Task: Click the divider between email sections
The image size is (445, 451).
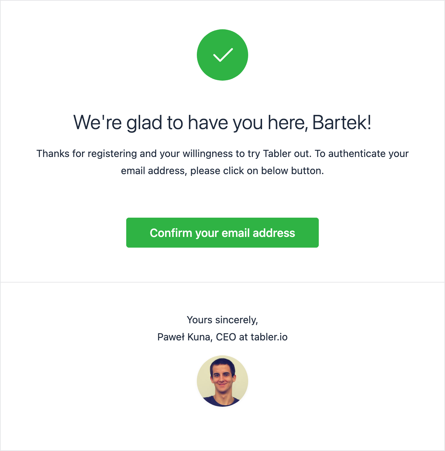Action: click(x=222, y=282)
